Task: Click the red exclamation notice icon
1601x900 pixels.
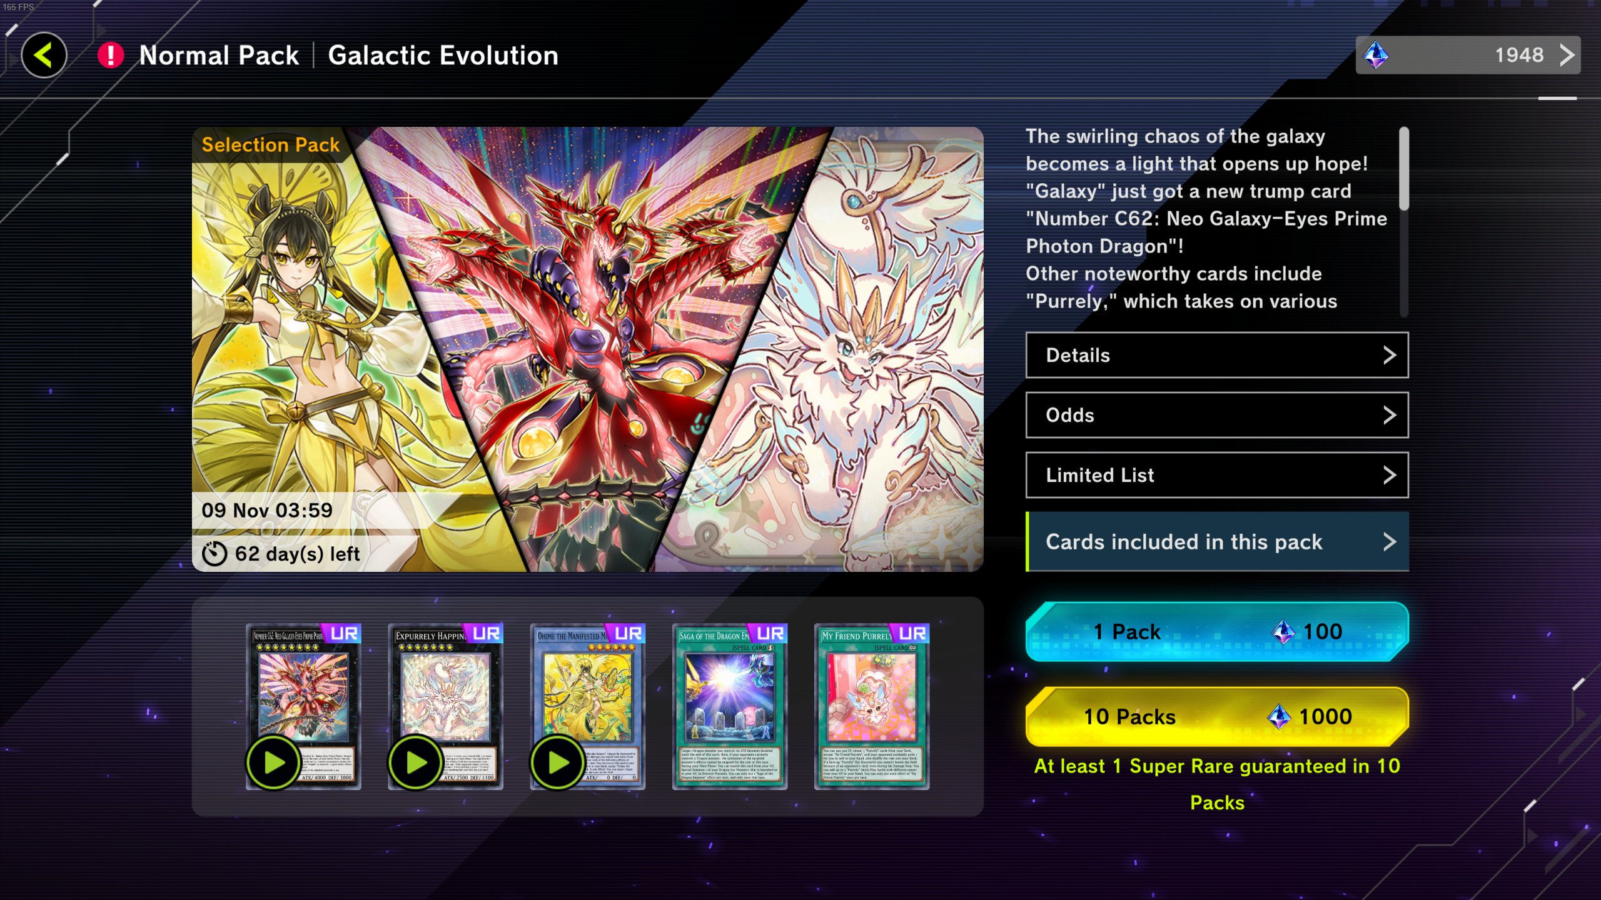Action: [111, 55]
